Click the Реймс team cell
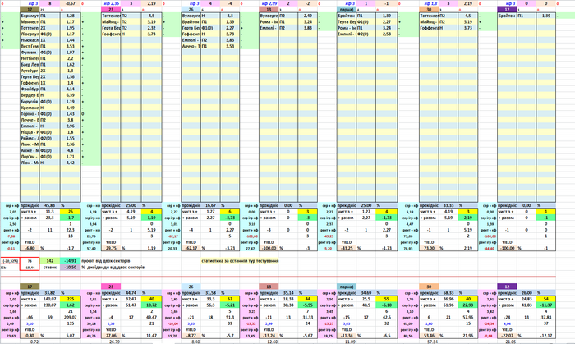 [30, 138]
